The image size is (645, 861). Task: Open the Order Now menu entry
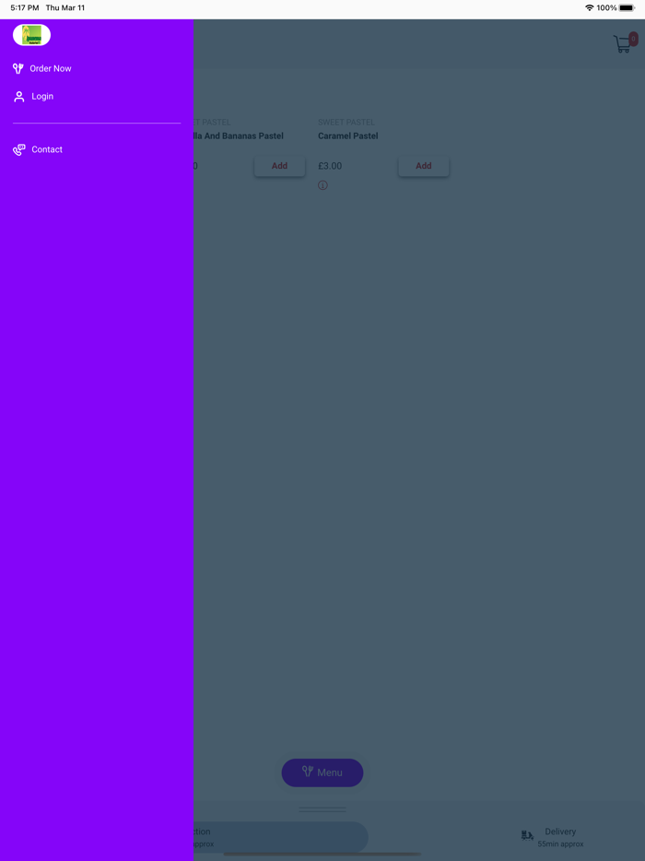click(51, 68)
